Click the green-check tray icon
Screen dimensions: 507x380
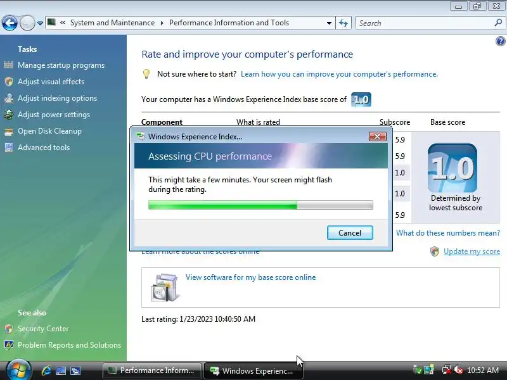(x=418, y=370)
